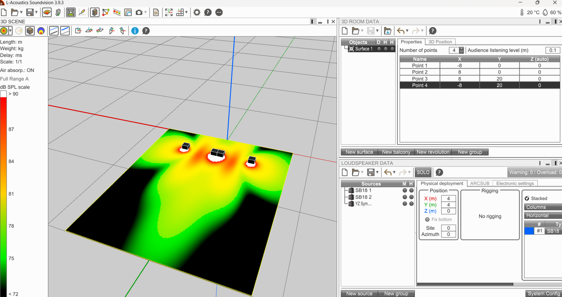Save the loudspeaker data file
Viewport: 562px width, 297px height.
(x=371, y=172)
